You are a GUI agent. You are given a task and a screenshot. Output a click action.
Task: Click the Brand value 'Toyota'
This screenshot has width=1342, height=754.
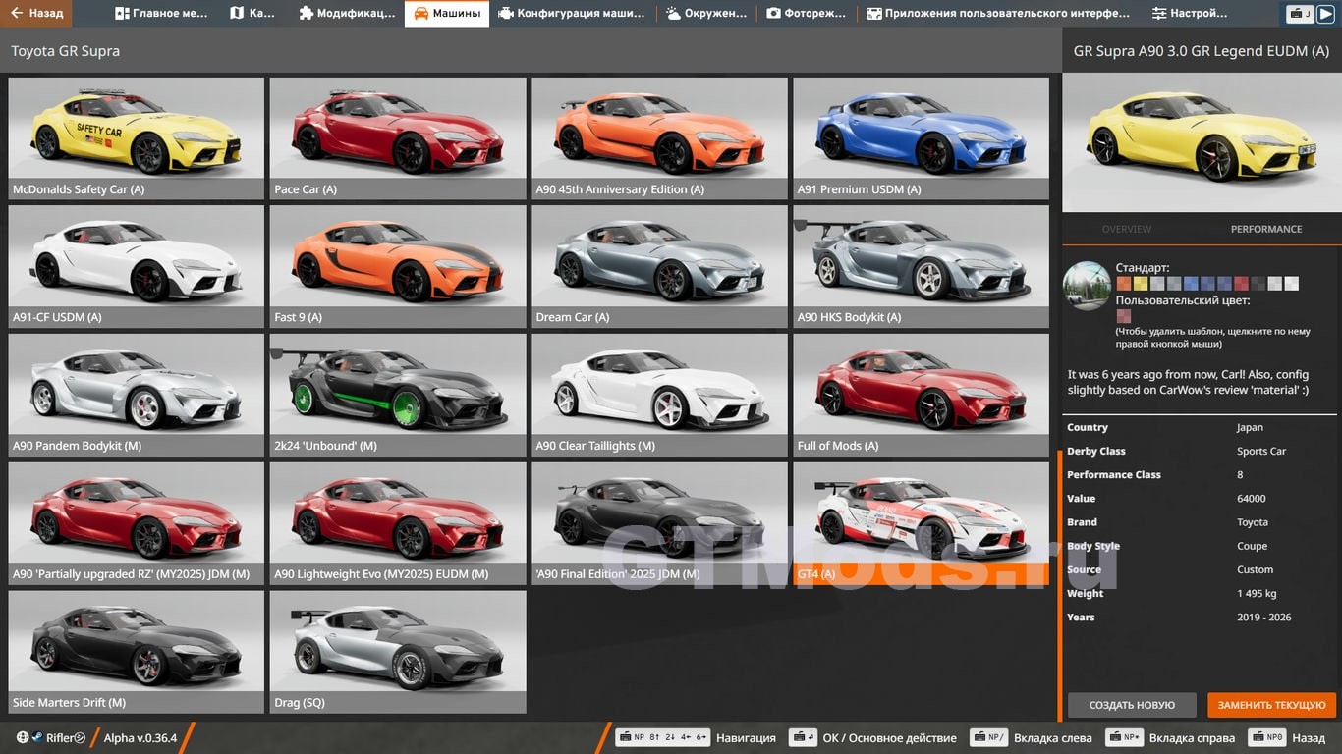pos(1253,522)
